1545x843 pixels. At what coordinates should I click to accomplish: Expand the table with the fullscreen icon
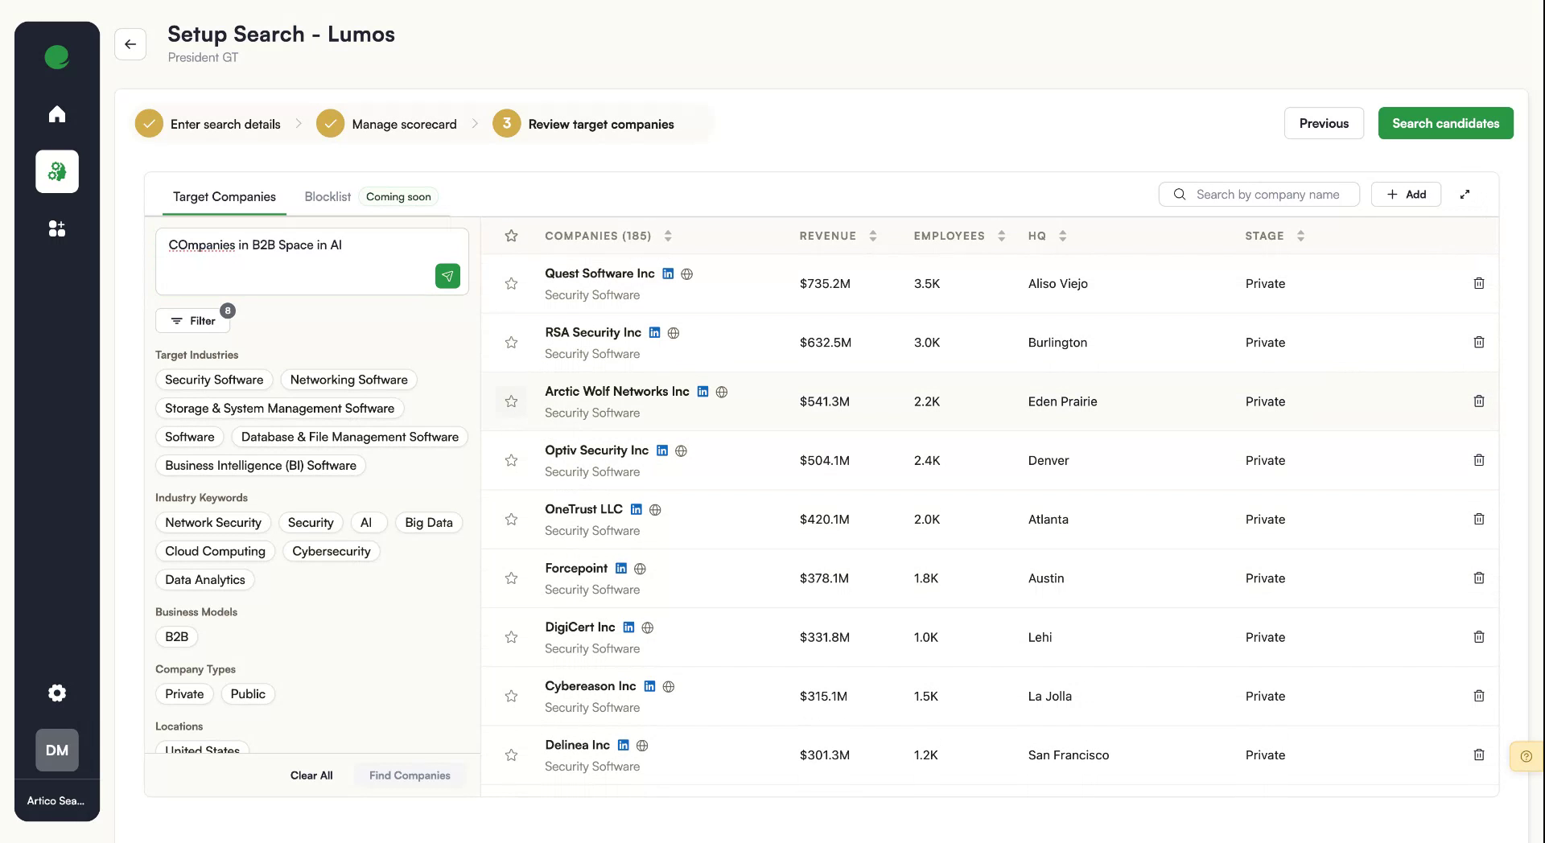[1465, 194]
